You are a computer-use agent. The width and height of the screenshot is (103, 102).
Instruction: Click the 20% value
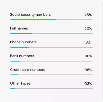[88, 29]
